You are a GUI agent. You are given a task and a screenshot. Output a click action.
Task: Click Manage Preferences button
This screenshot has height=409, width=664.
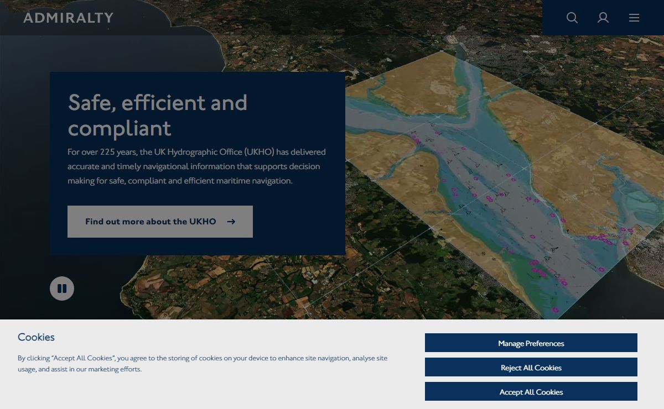531,343
